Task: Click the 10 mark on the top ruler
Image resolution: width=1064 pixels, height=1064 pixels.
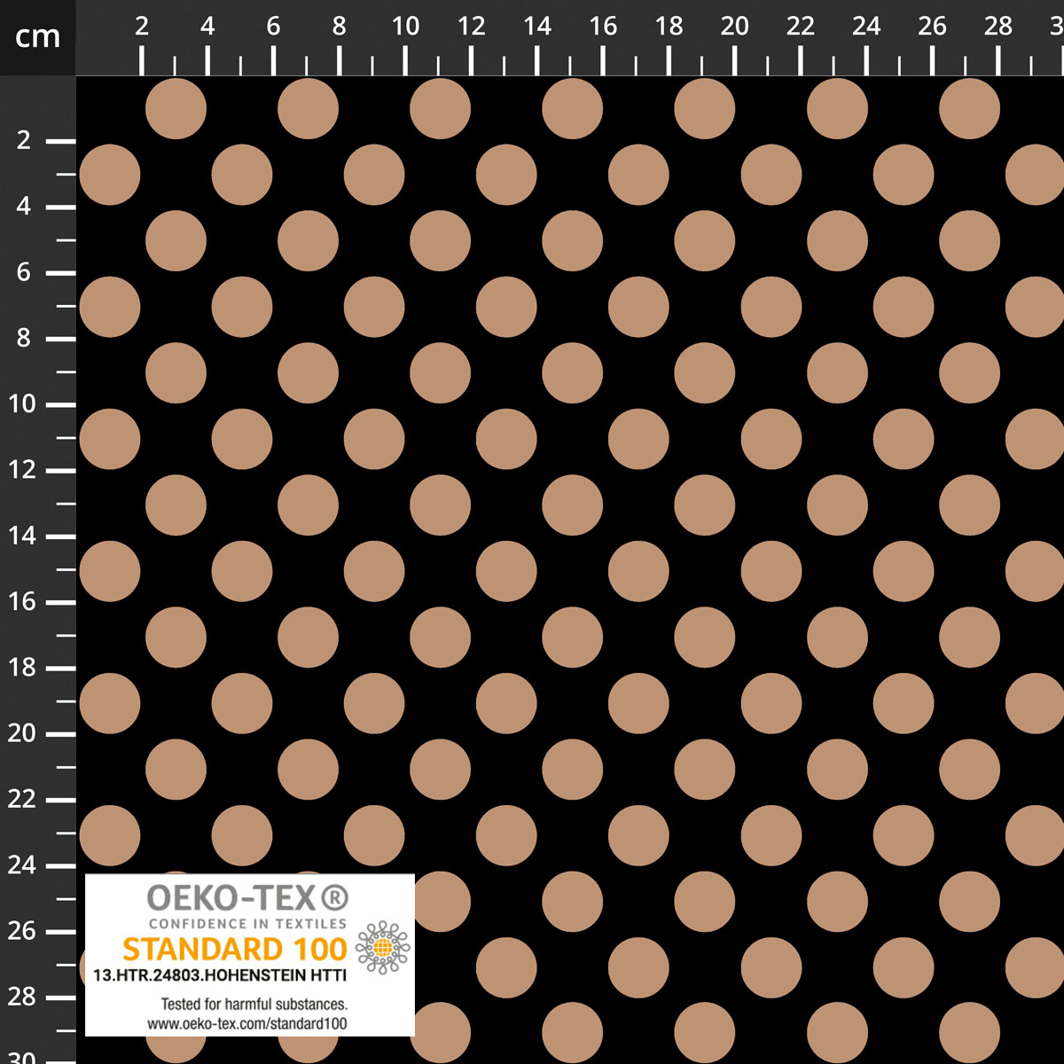Action: coord(405,27)
